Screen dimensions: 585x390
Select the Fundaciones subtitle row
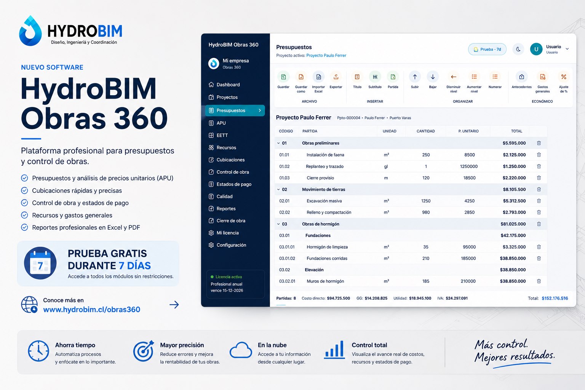(411, 235)
